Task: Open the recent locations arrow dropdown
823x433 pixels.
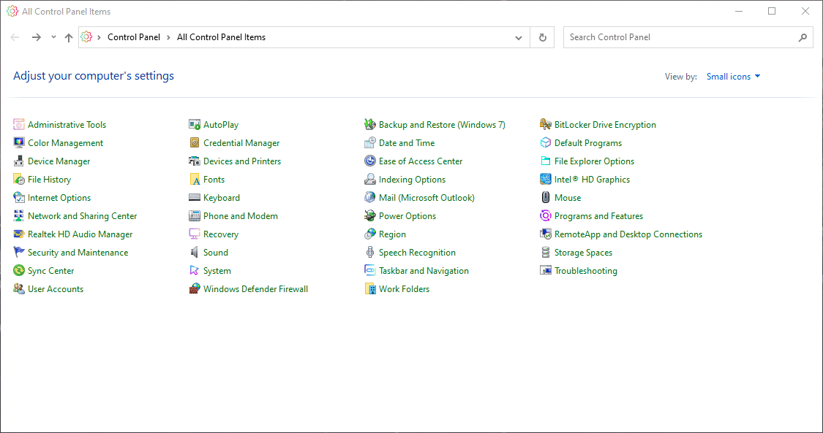Action: [x=53, y=37]
